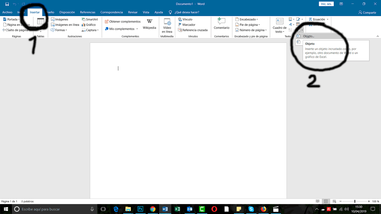Expand the Formas shapes menu

pos(59,30)
